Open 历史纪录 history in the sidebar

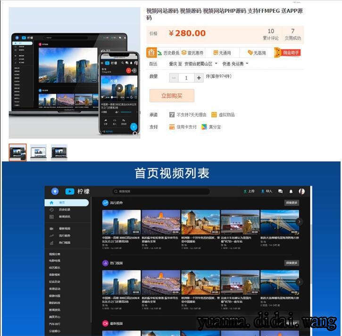click(64, 210)
